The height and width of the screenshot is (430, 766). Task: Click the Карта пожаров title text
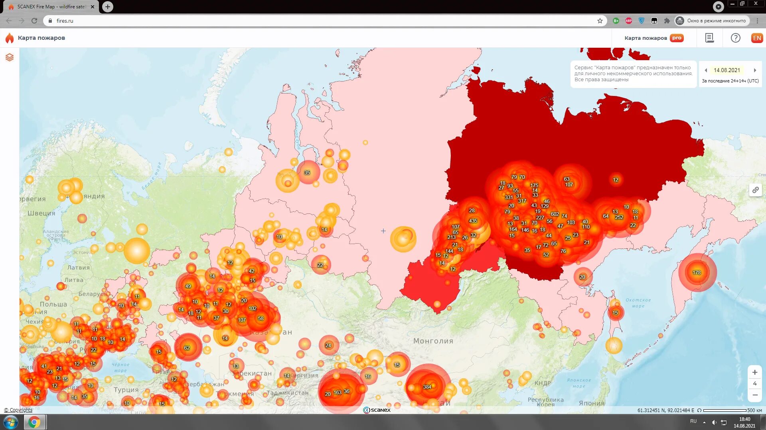pyautogui.click(x=41, y=38)
